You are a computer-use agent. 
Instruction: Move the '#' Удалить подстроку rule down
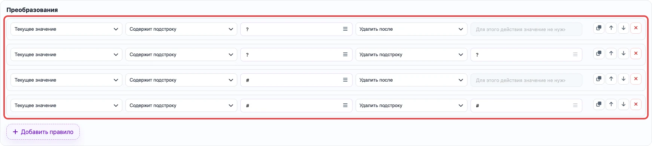point(624,104)
